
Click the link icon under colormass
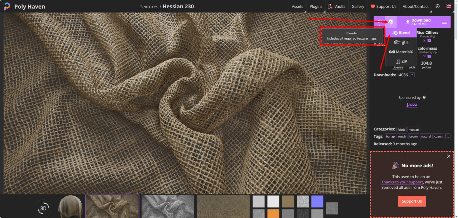pos(424,56)
